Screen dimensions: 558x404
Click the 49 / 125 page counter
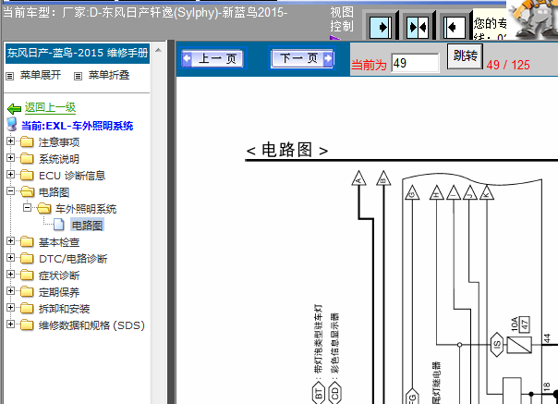[508, 65]
